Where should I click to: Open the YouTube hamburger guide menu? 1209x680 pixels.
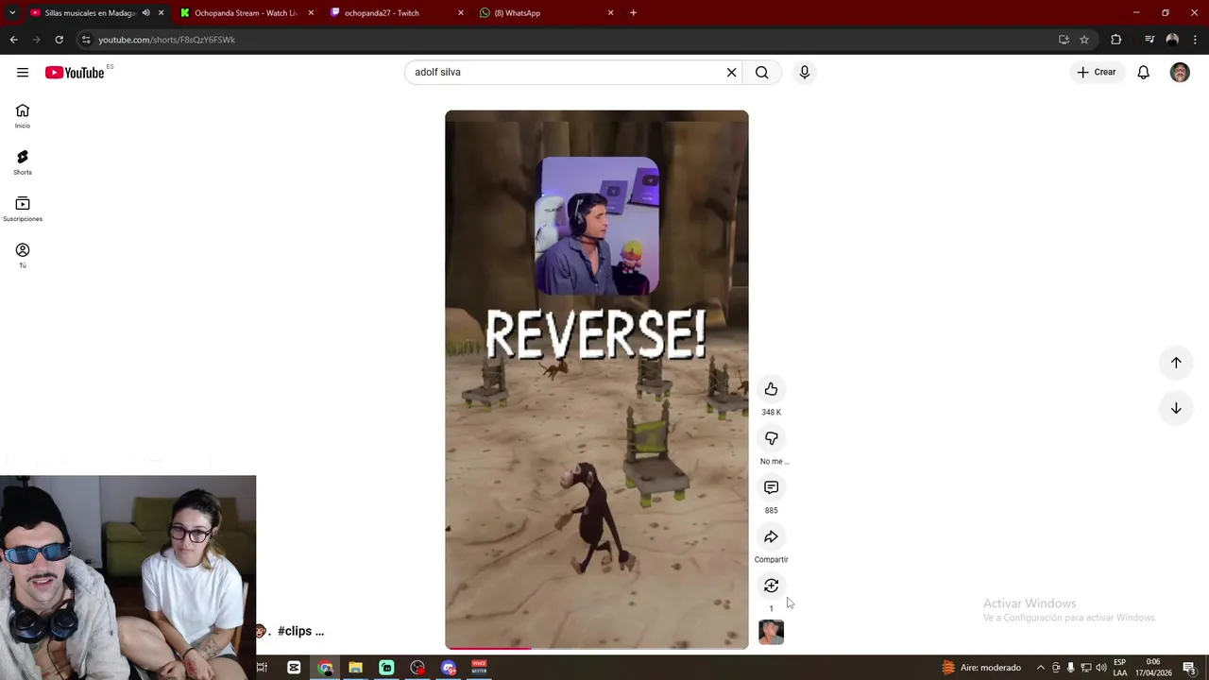23,73
